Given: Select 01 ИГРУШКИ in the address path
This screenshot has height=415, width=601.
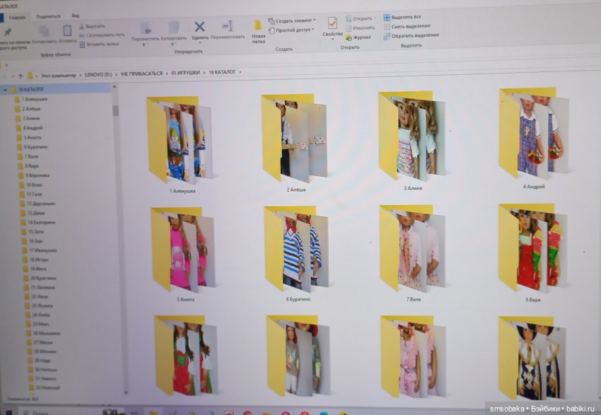Looking at the screenshot, I should (186, 73).
